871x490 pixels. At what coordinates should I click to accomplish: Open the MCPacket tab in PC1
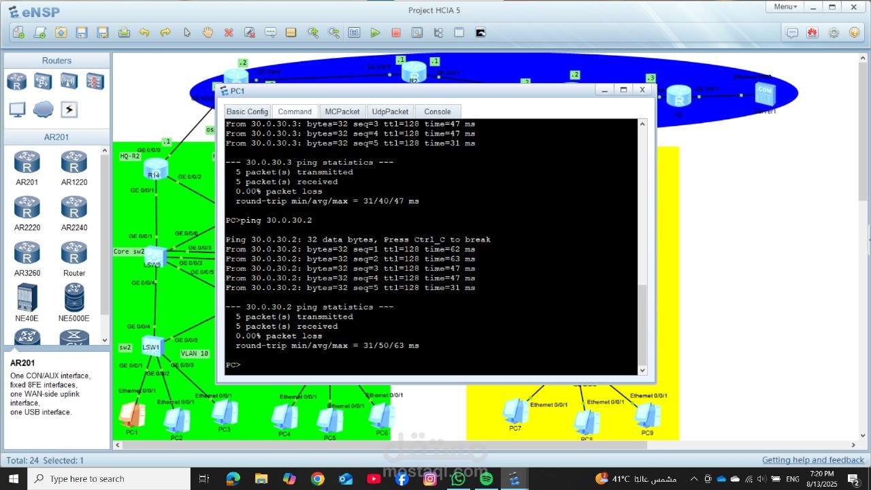tap(342, 112)
